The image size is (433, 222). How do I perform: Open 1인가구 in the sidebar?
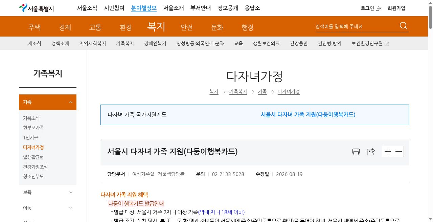coord(30,137)
